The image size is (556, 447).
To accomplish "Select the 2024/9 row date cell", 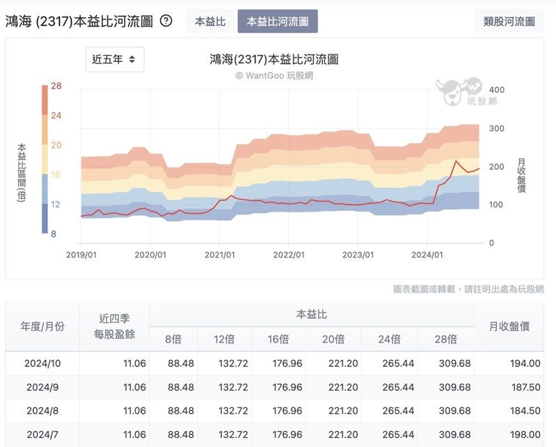I will tap(42, 387).
